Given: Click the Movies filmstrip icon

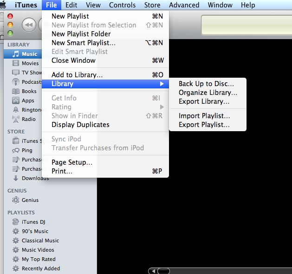Looking at the screenshot, I should [x=16, y=63].
